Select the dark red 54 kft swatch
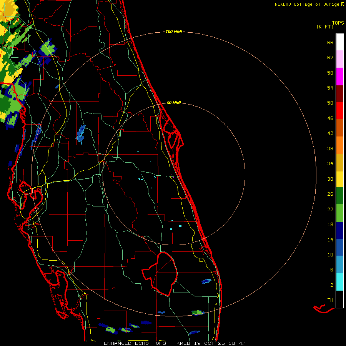 coord(339,93)
